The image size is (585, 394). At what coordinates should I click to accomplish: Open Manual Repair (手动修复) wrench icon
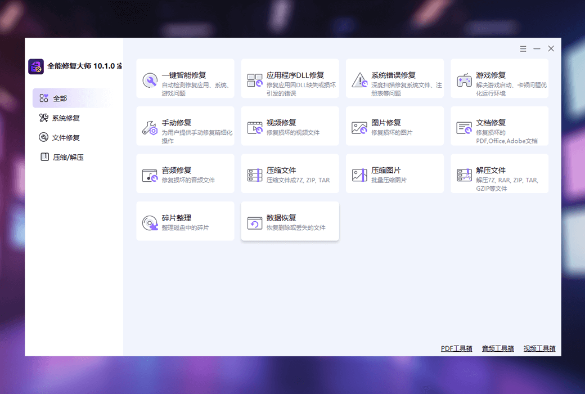coord(150,128)
